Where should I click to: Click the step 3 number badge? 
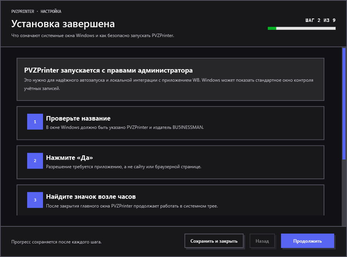coord(35,200)
